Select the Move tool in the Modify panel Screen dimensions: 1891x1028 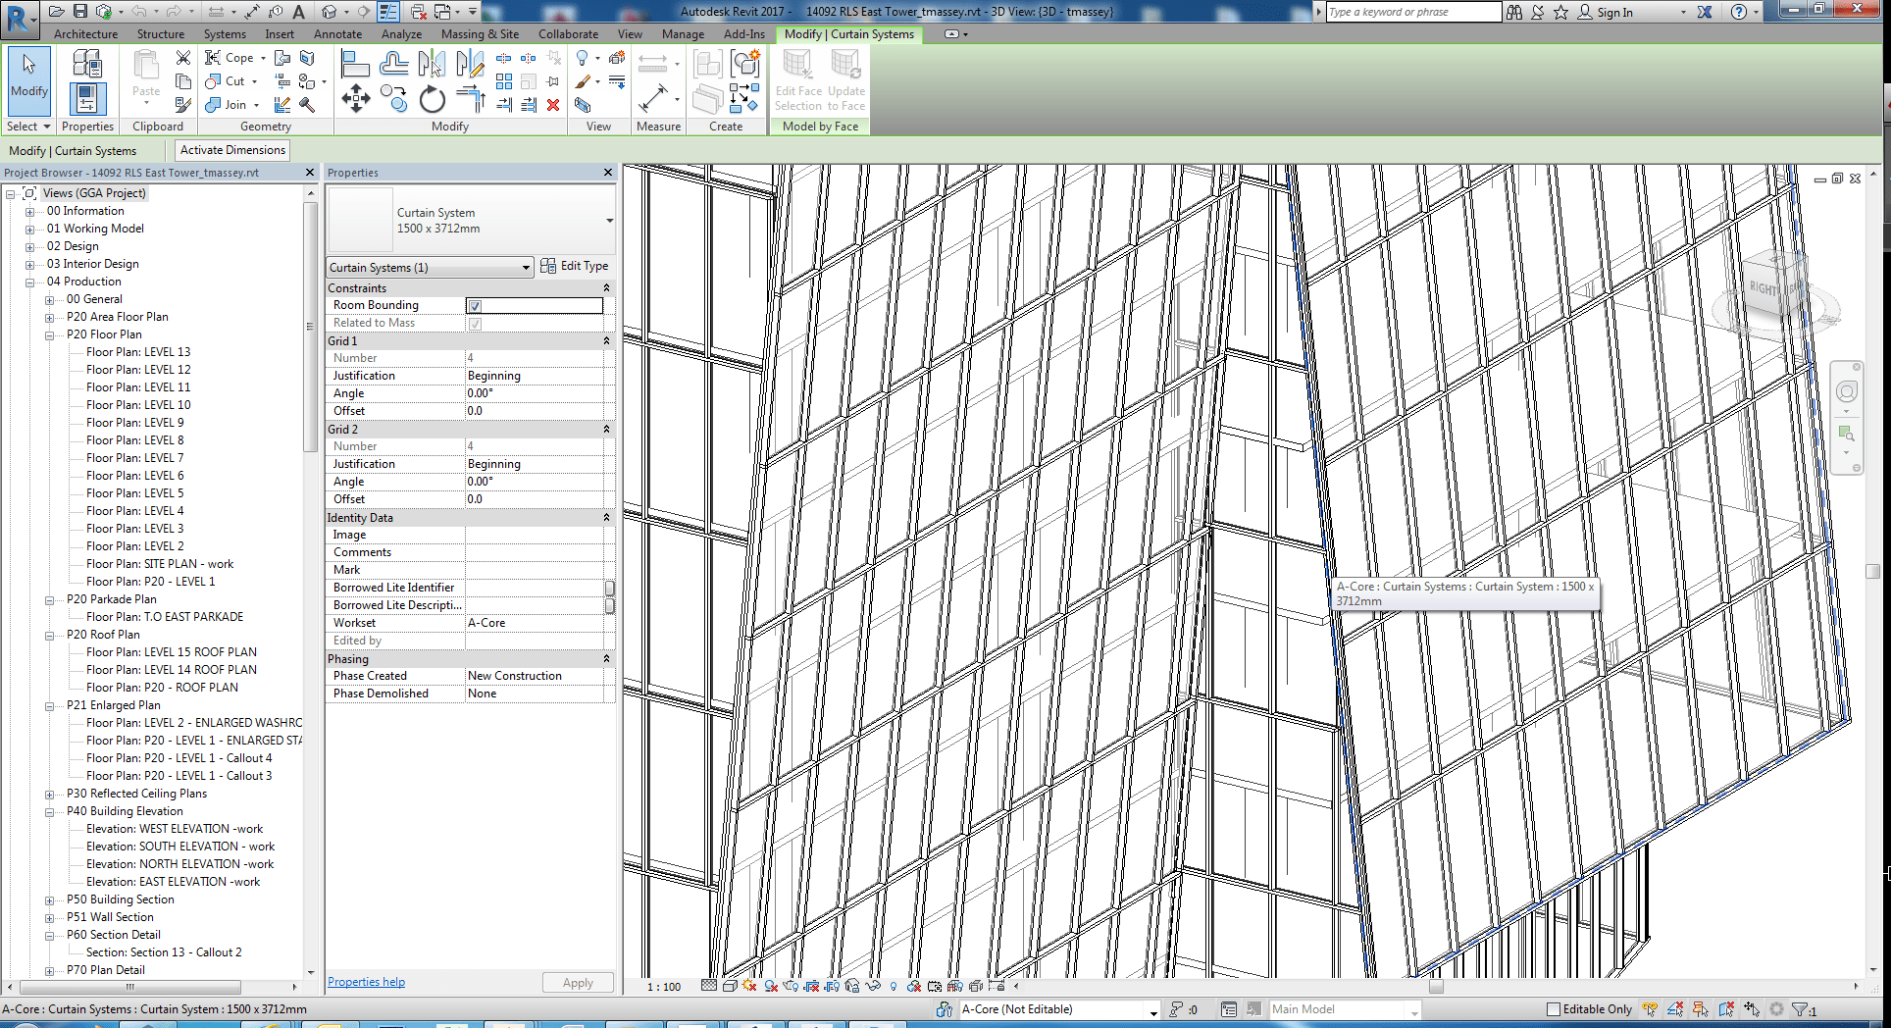tap(356, 99)
